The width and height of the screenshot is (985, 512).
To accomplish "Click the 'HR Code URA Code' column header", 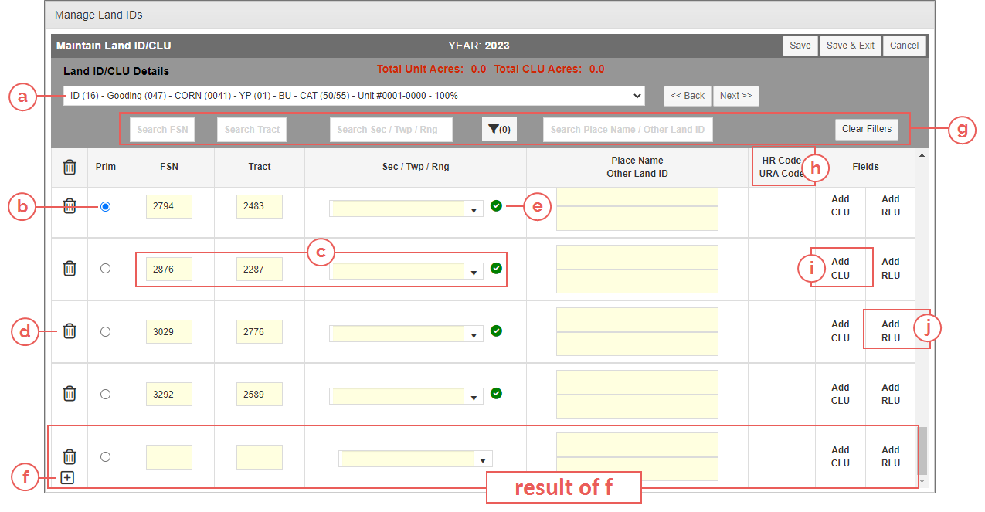I will [782, 167].
